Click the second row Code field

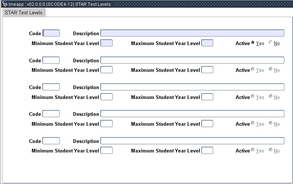coord(51,60)
